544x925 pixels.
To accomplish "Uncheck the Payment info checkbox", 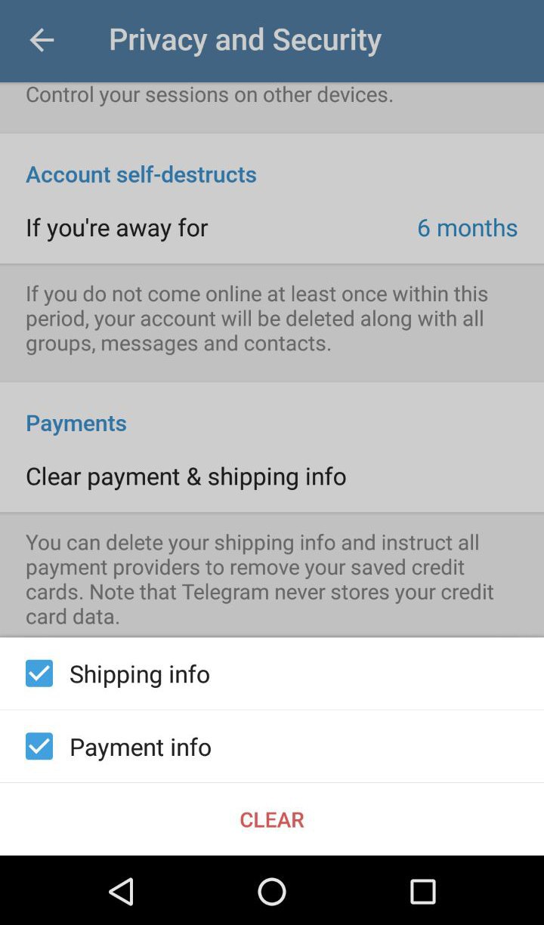I will pos(39,746).
